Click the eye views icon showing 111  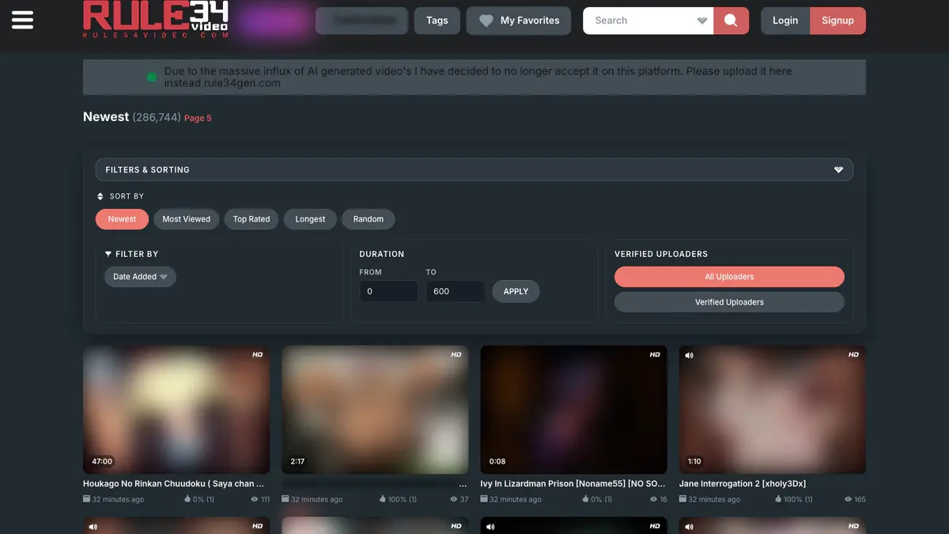[255, 499]
